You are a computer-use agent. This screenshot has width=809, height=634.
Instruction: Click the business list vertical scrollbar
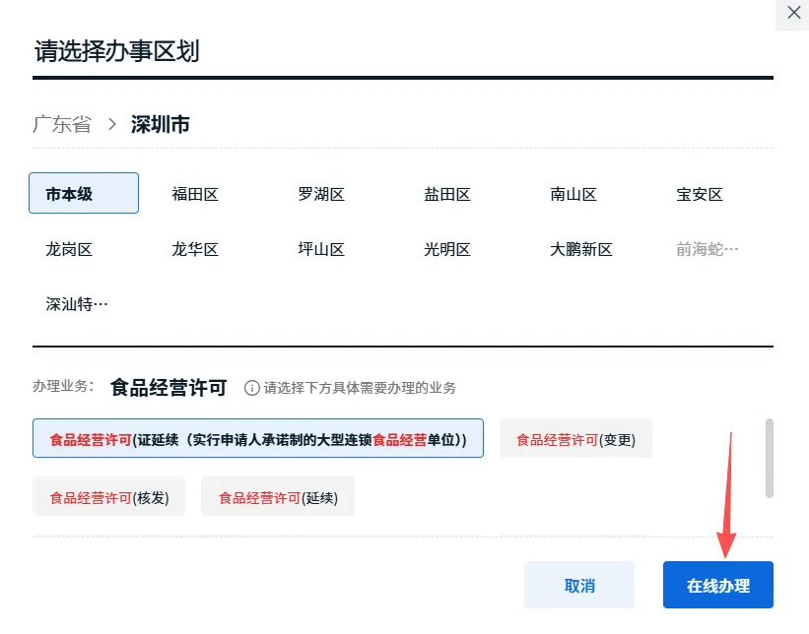pos(770,458)
